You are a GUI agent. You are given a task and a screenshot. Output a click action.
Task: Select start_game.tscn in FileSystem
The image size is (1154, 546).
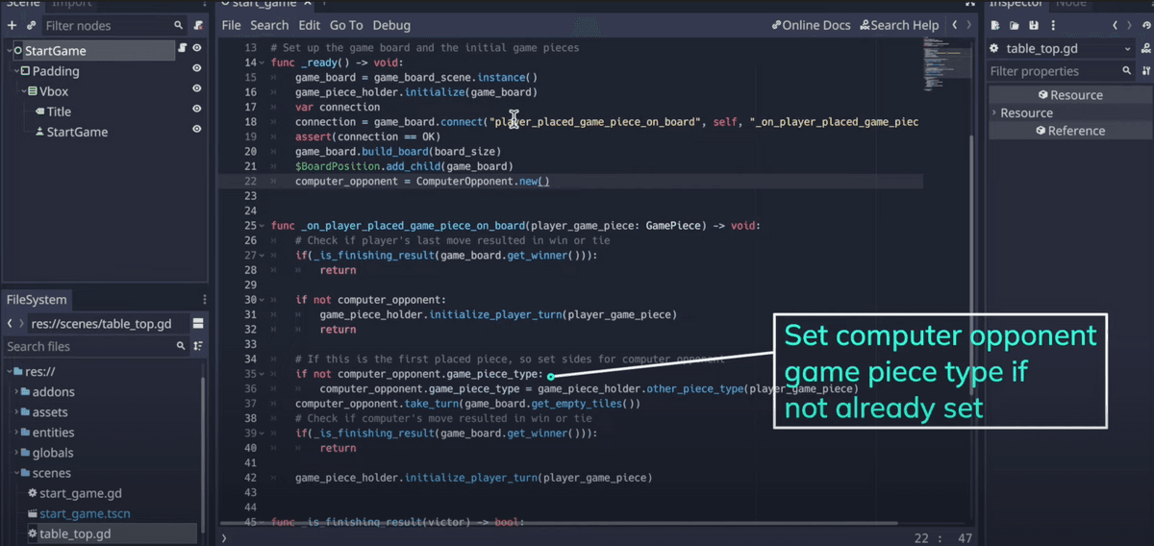85,513
